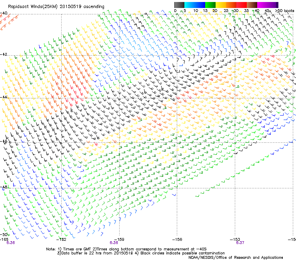Choose the yellow 20-25 knots legend swatch
Viewport: 296px width, 260px height.
(x=221, y=5)
